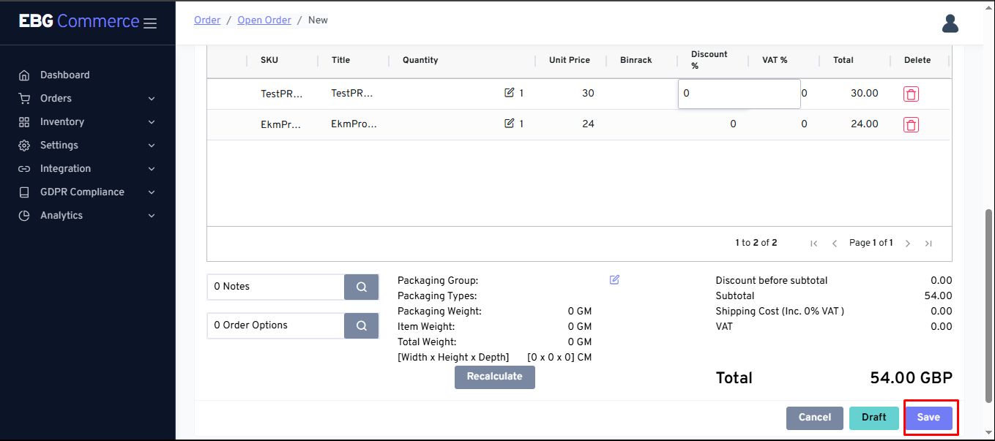Save the order as Draft
The width and height of the screenshot is (995, 441).
(873, 418)
